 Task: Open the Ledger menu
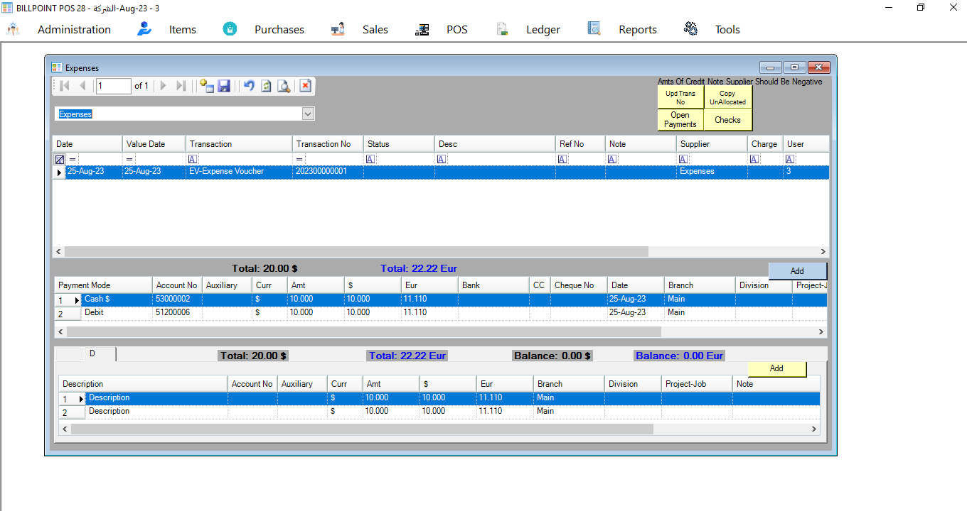point(543,29)
